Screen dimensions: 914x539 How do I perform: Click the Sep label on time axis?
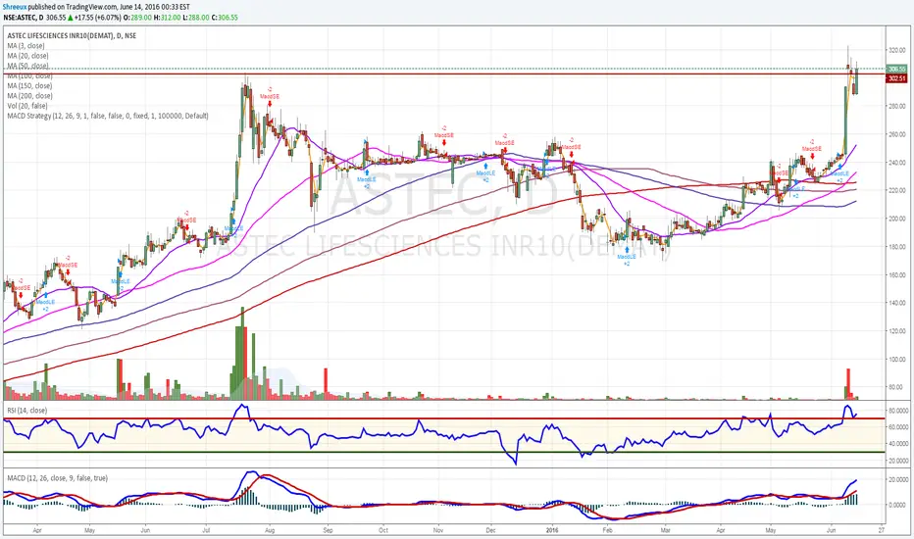coord(328,530)
